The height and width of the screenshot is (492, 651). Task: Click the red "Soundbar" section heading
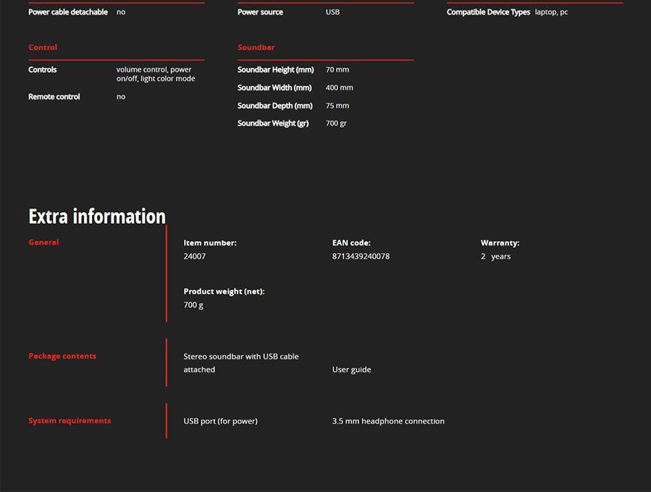click(256, 47)
